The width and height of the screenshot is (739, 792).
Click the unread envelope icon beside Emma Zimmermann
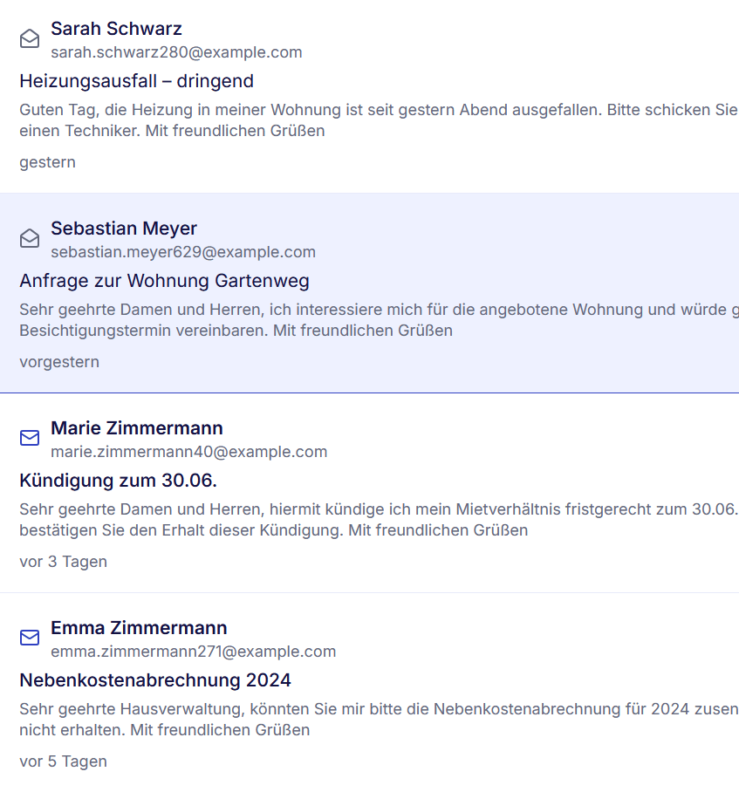point(30,638)
